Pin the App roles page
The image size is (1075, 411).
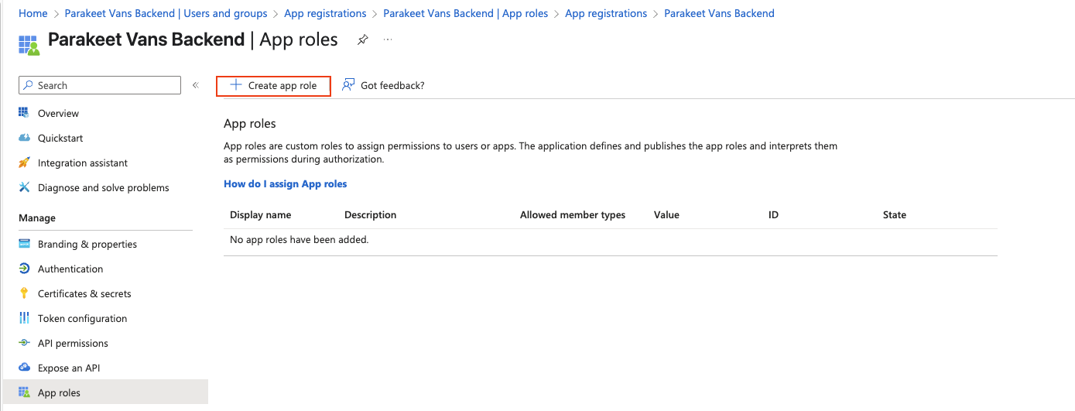(362, 40)
